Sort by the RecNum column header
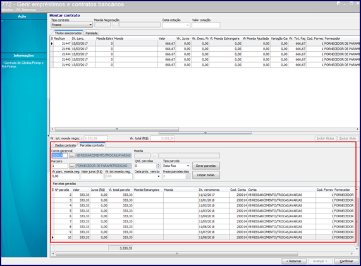Screen dimensions: 361x266 62,39
